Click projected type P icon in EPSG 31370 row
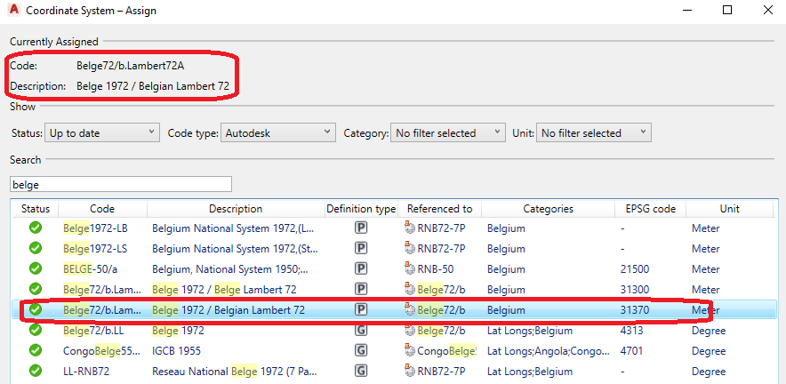 pyautogui.click(x=361, y=310)
